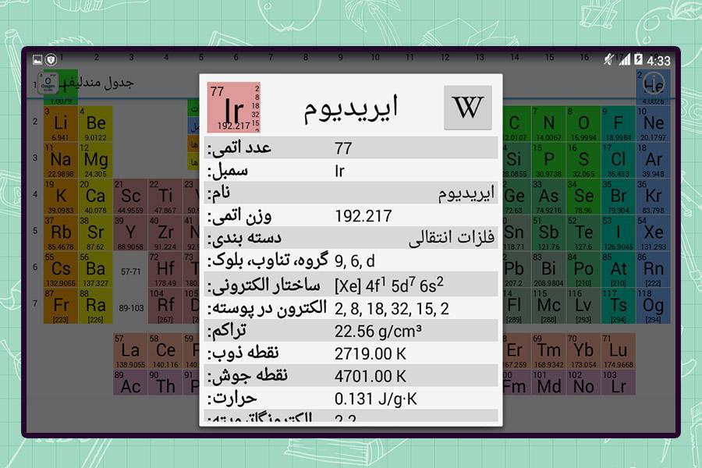Click the Ir element tile in the dialog

234,108
